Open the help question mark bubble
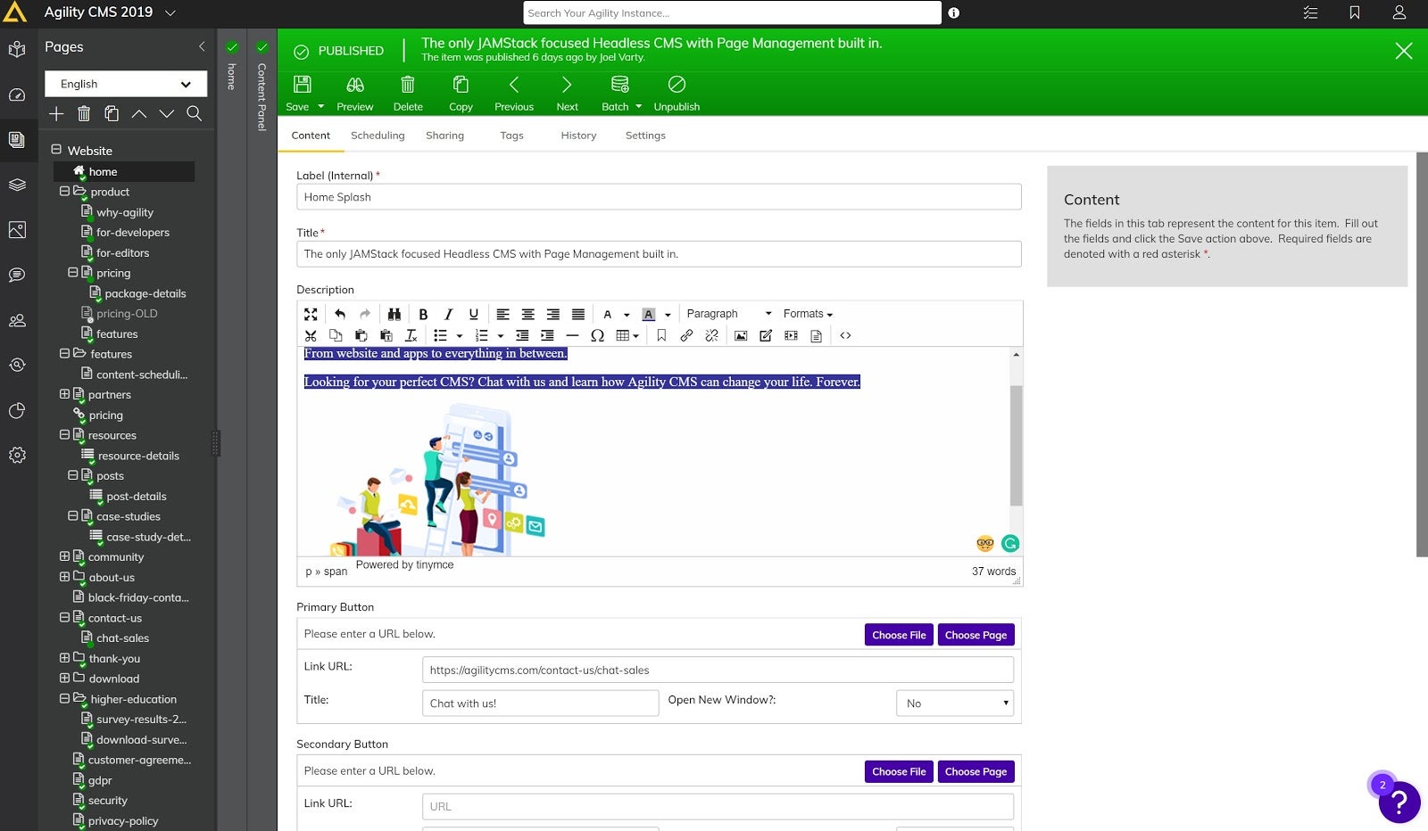The height and width of the screenshot is (831, 1428). [1399, 802]
